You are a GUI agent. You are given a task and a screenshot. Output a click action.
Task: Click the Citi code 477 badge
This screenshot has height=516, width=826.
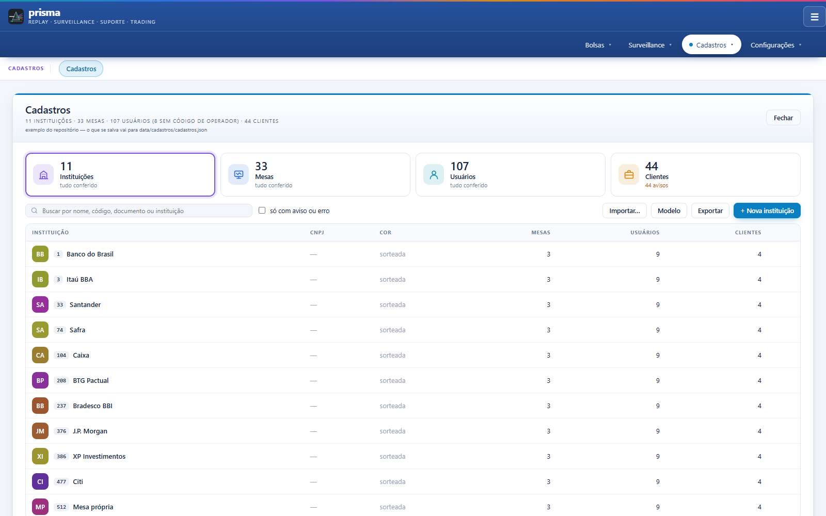tap(61, 481)
